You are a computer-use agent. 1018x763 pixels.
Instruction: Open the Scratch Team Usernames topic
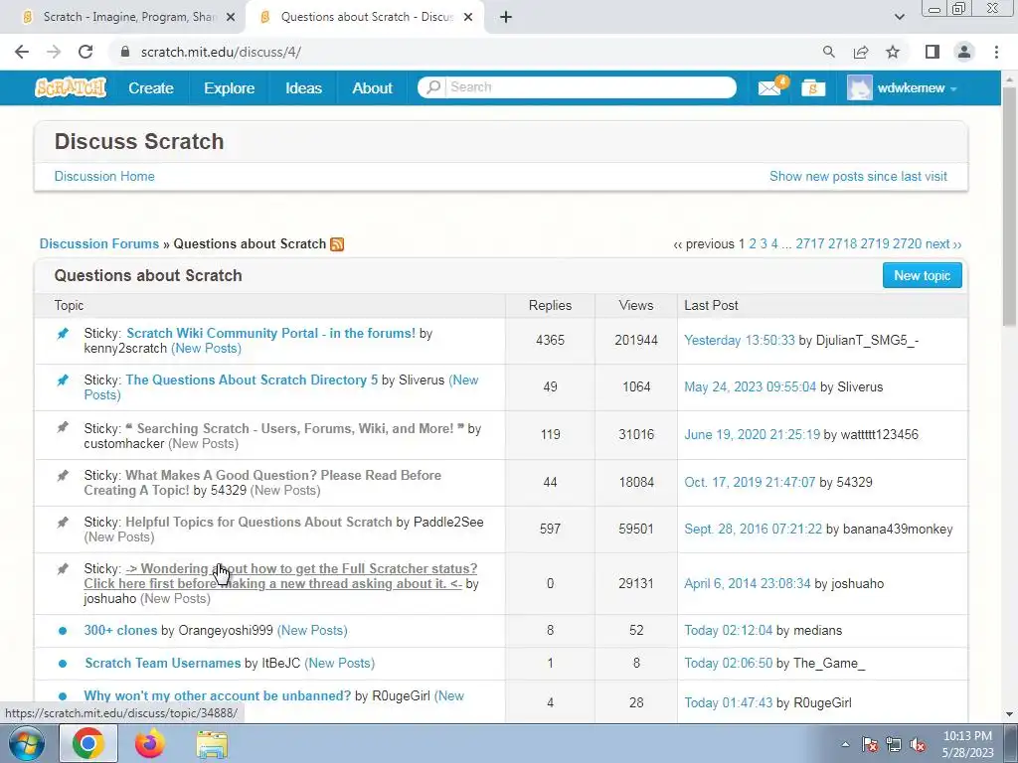(x=163, y=663)
